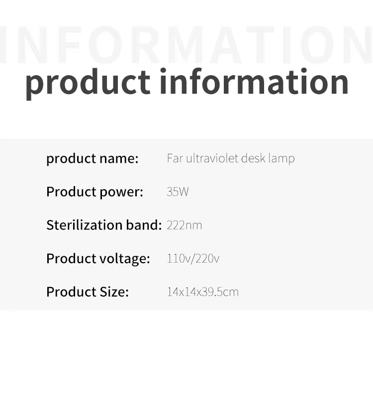Select the 222nm wavelength value

coord(184,225)
